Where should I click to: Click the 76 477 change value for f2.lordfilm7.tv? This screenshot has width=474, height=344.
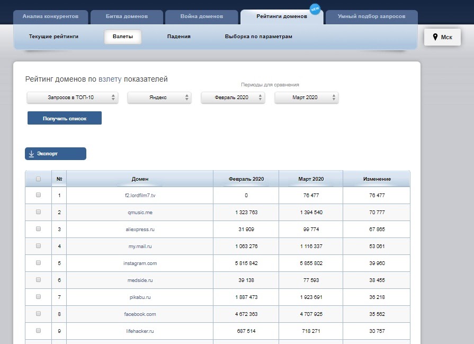click(377, 196)
